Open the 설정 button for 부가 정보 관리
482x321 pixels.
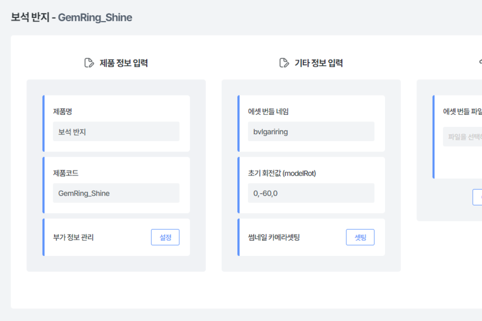(165, 237)
